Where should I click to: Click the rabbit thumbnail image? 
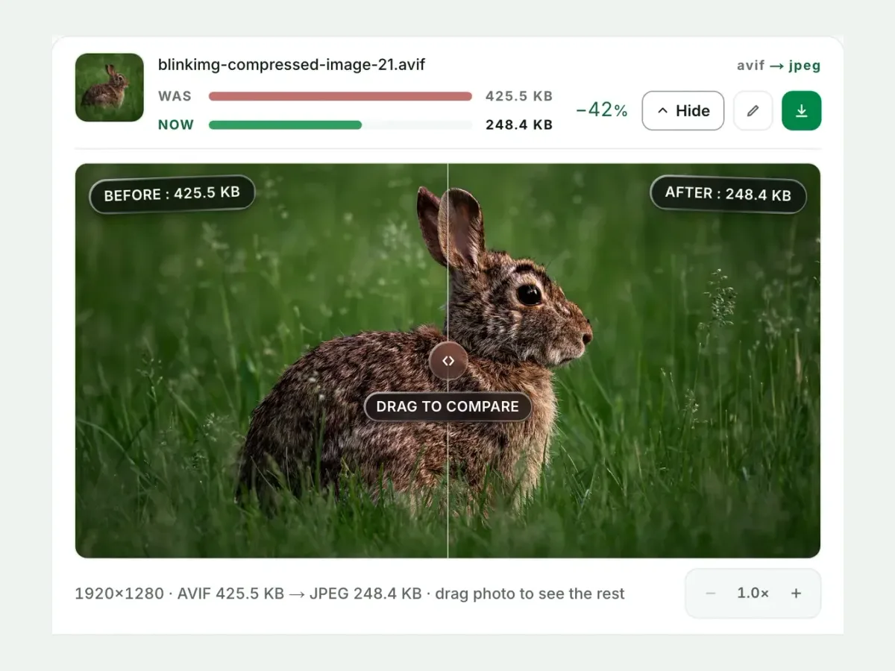110,87
